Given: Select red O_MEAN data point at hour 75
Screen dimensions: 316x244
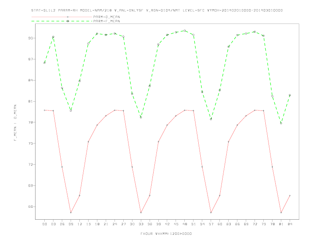Looking at the screenshot, I should (263, 110).
